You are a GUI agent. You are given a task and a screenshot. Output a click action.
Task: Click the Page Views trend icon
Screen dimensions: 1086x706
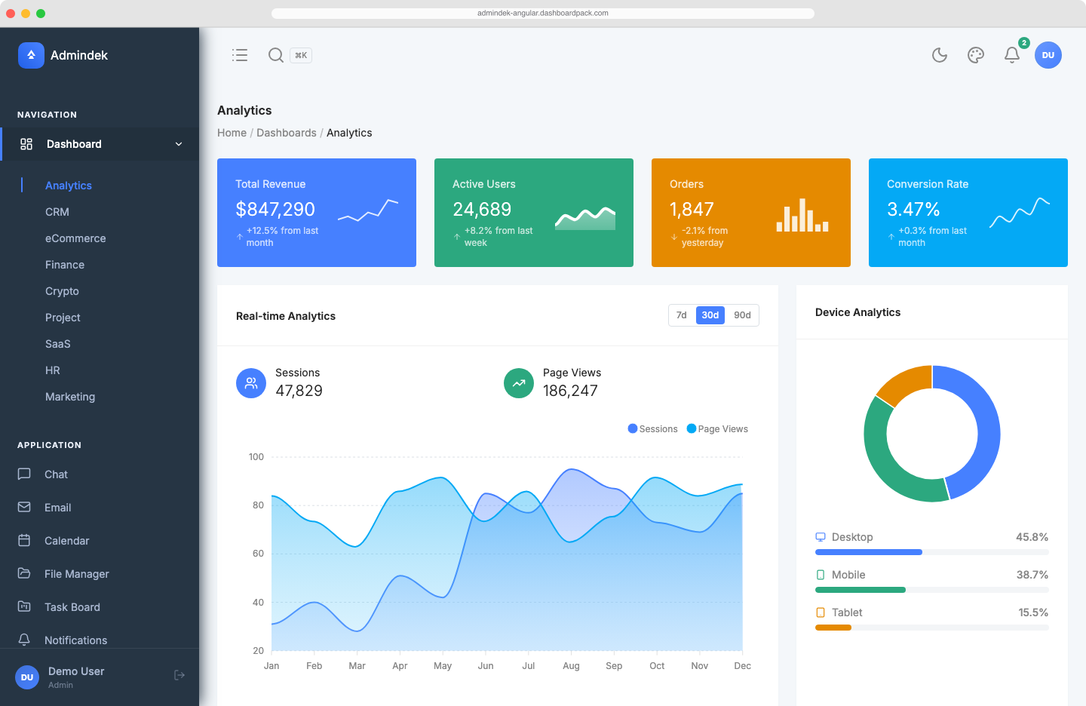click(518, 383)
